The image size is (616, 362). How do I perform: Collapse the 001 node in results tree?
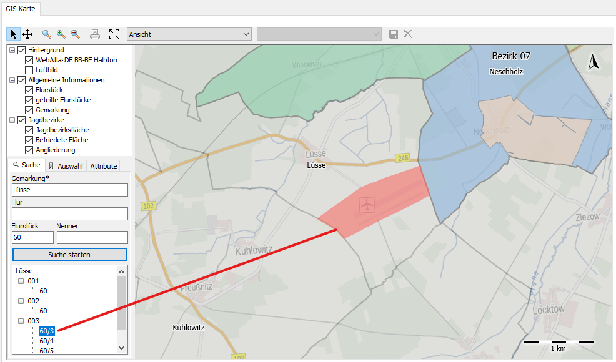pos(21,281)
